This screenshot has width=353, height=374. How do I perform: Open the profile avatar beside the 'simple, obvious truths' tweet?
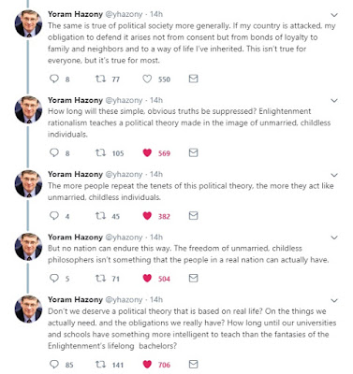pyautogui.click(x=28, y=109)
